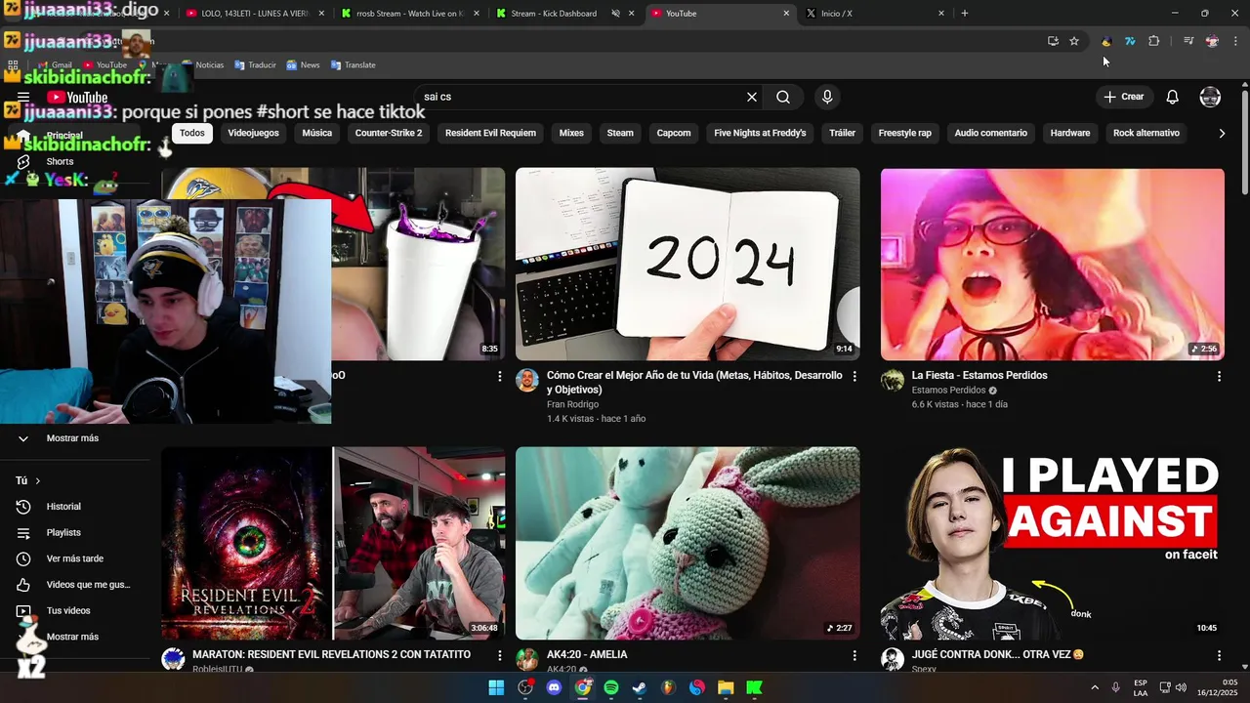Close the Inicio / X tab
The width and height of the screenshot is (1250, 703).
pos(941,14)
